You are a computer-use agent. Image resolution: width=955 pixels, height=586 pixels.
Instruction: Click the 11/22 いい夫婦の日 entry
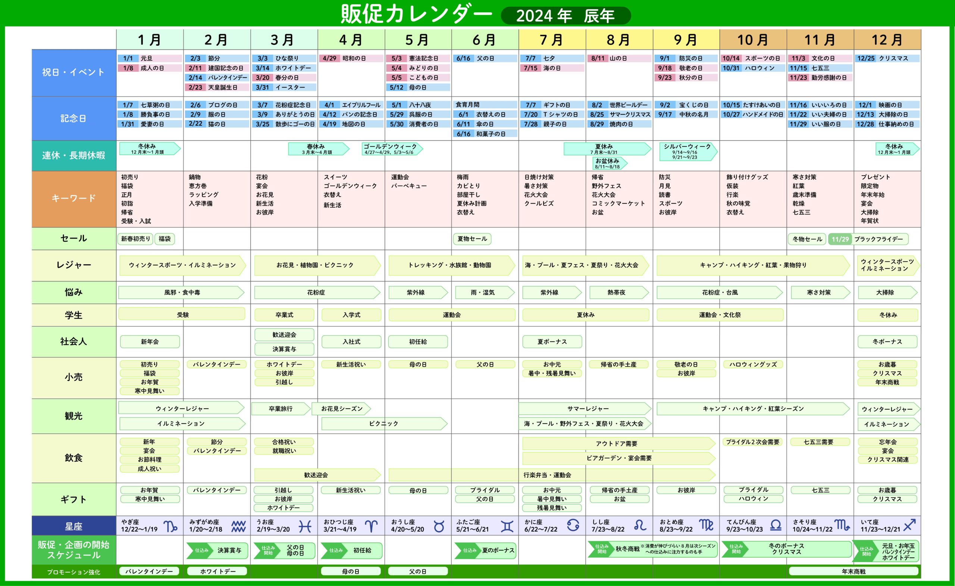click(820, 114)
